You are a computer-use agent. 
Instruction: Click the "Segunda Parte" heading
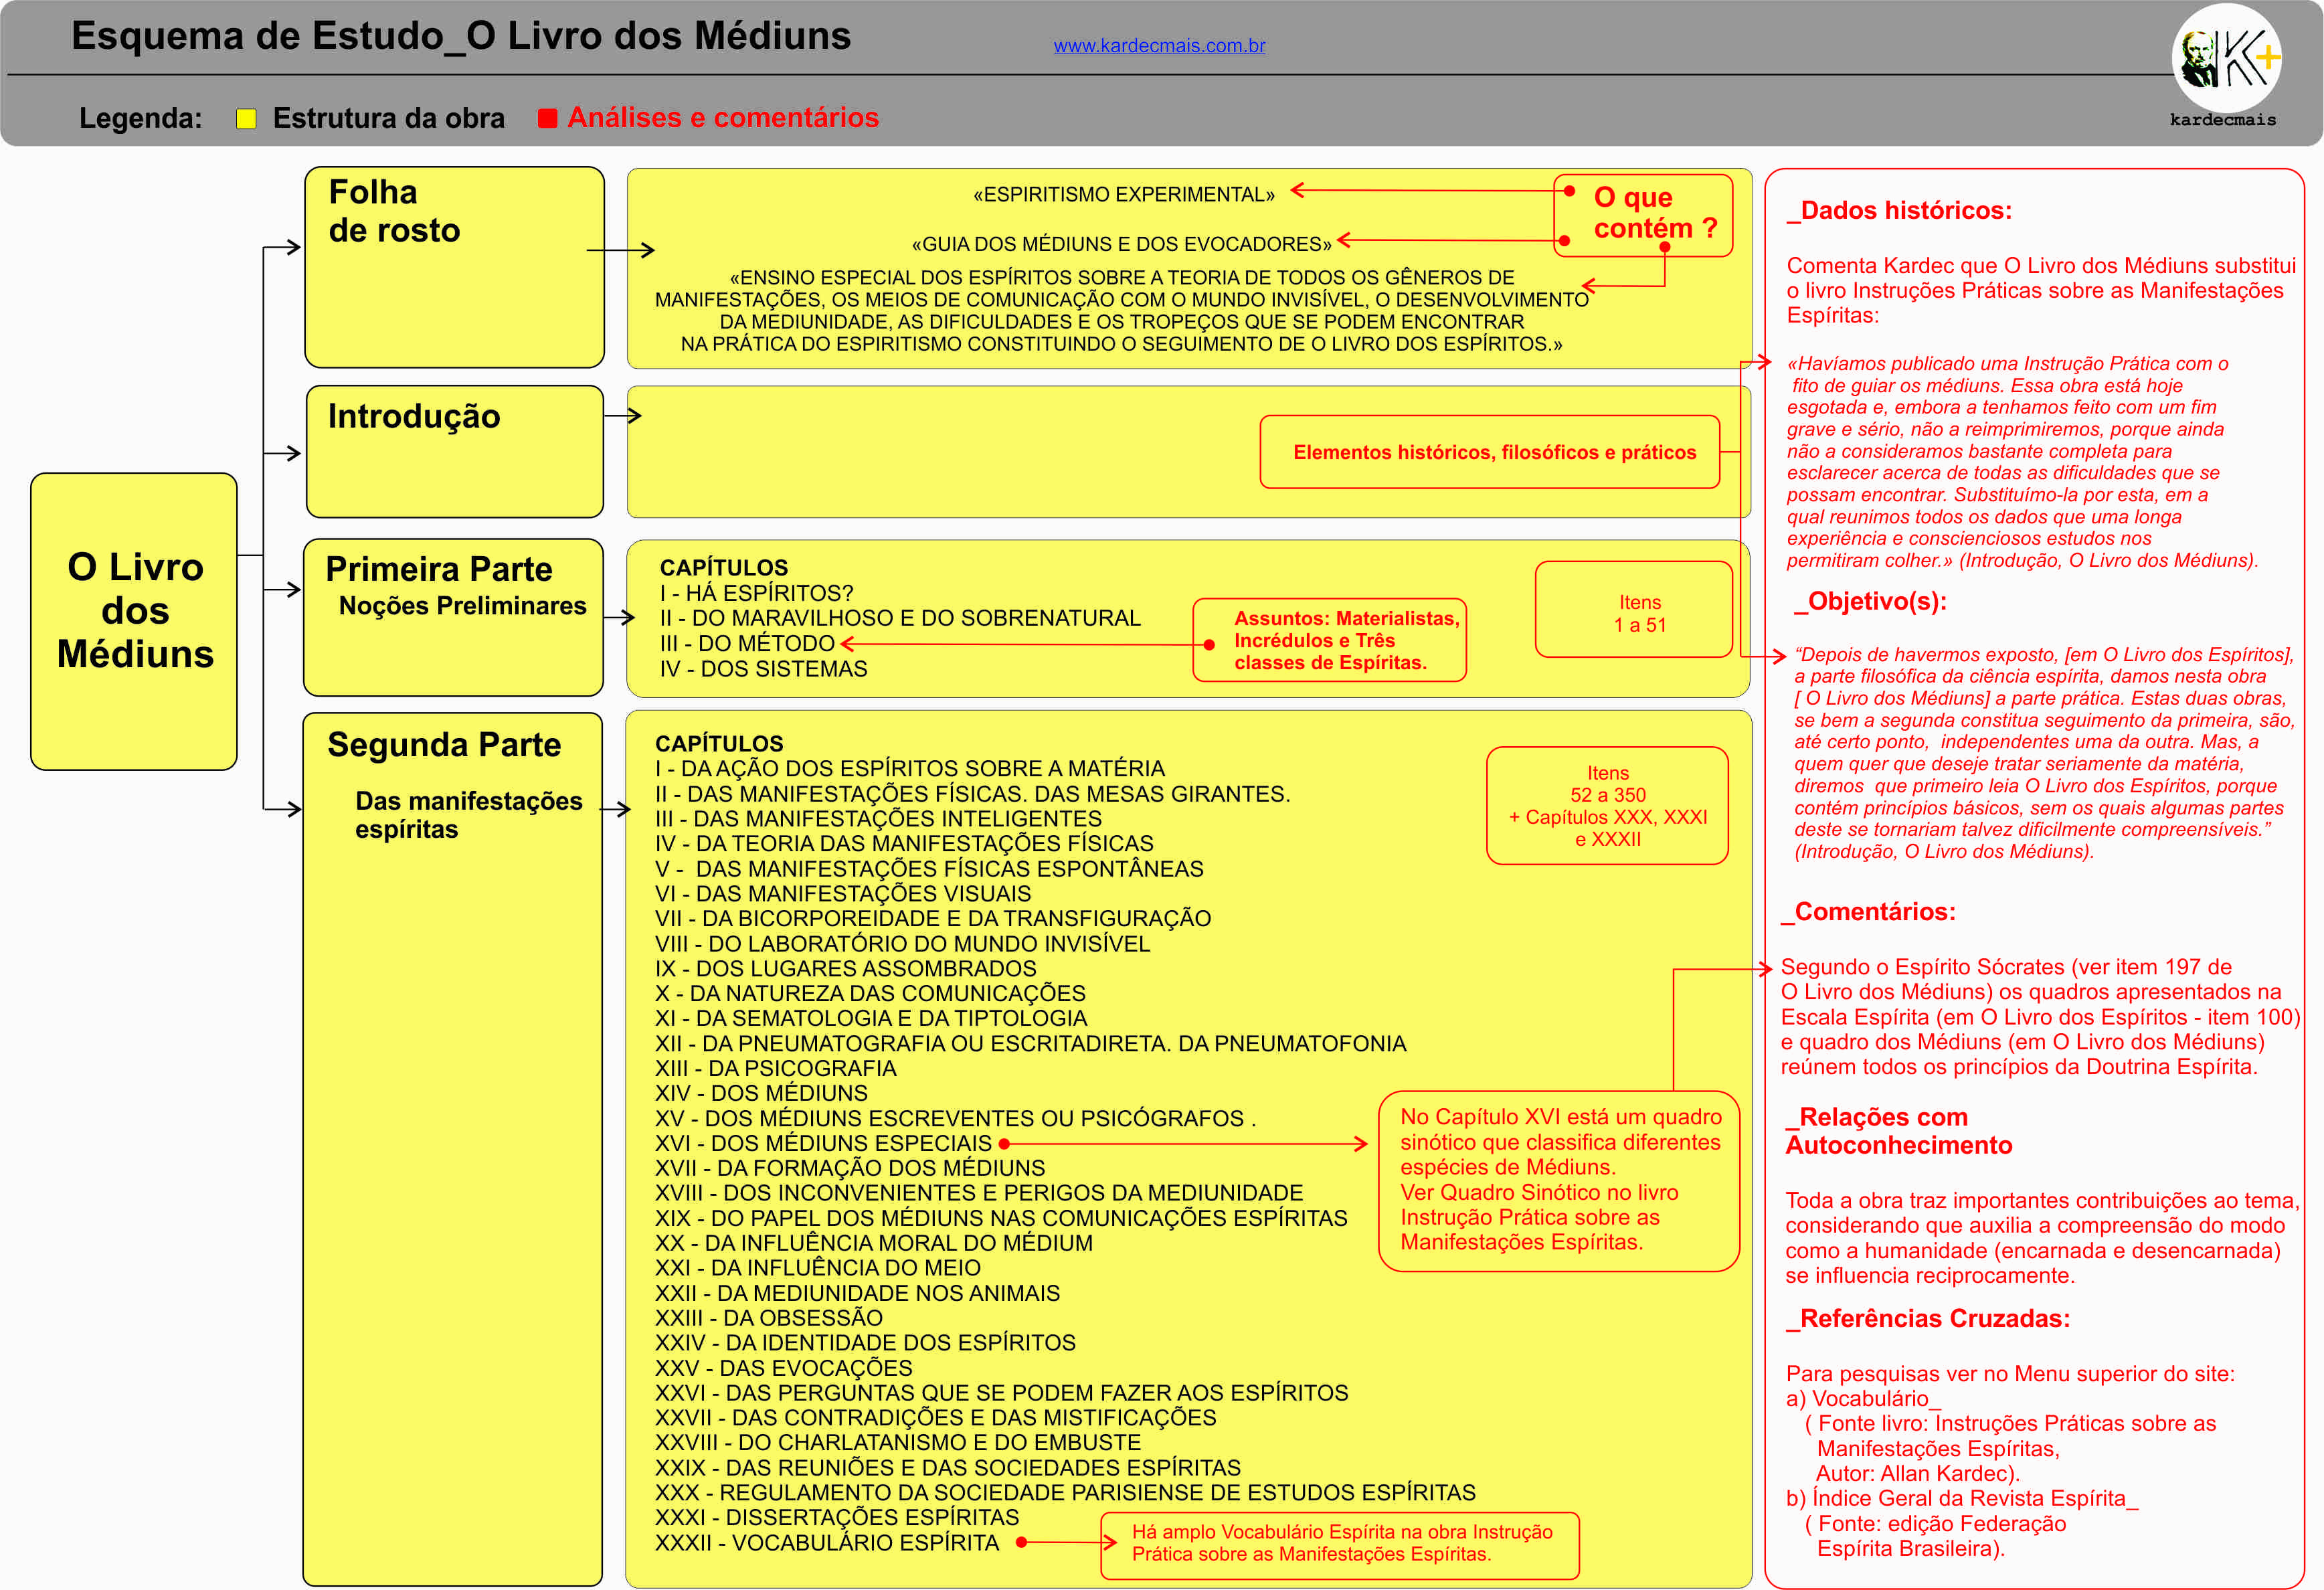(x=444, y=745)
